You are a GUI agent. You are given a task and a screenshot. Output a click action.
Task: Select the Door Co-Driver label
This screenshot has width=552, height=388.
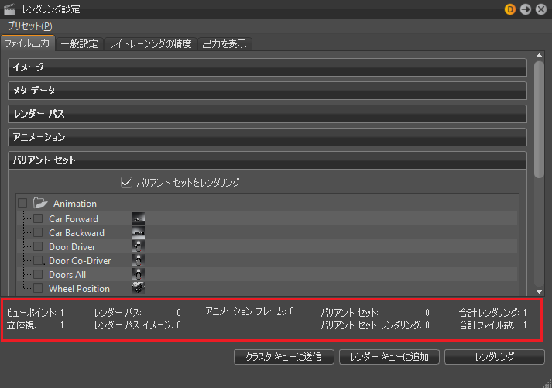[x=80, y=261]
